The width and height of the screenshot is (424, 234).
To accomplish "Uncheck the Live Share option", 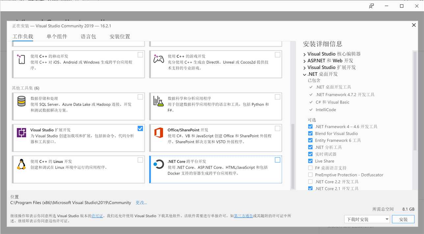I will [310, 161].
